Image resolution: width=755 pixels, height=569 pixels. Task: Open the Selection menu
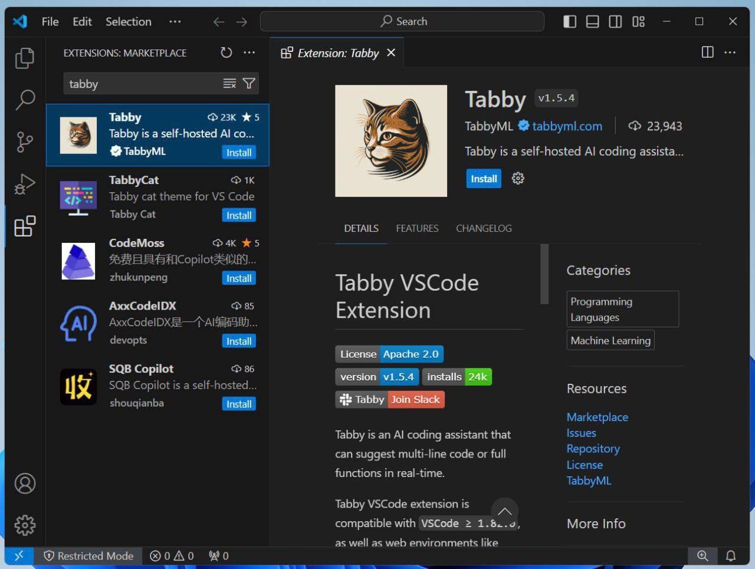128,22
